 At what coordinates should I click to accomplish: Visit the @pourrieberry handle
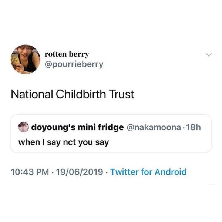(x=74, y=64)
